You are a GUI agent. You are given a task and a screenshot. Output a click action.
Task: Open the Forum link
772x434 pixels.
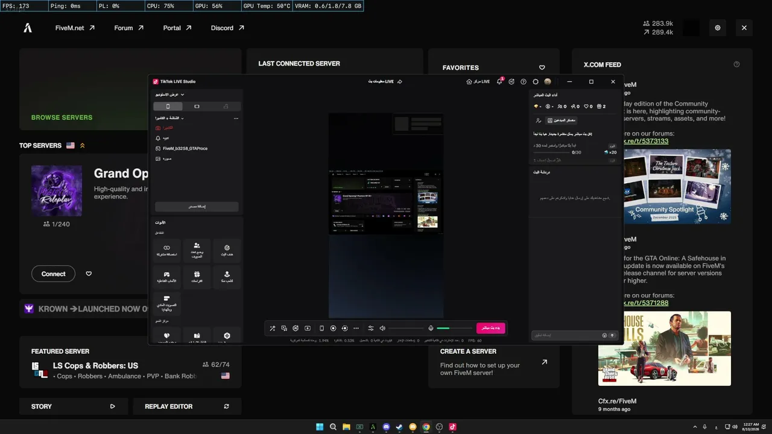[129, 28]
